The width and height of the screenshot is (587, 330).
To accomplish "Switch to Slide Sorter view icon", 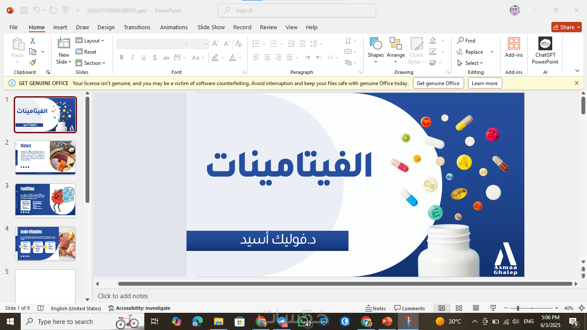I will pos(459,308).
